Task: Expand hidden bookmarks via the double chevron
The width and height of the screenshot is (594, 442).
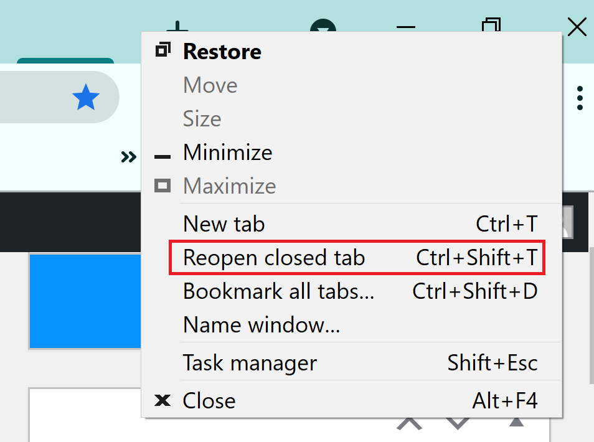Action: (x=128, y=156)
